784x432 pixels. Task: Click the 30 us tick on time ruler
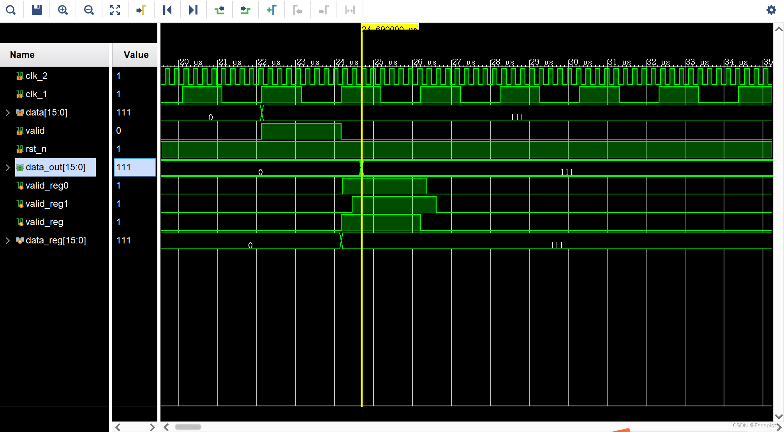(580, 62)
